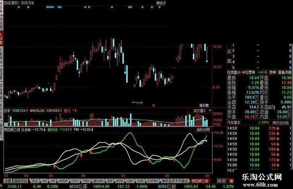Click the 东风汽车 stock name

28,3
